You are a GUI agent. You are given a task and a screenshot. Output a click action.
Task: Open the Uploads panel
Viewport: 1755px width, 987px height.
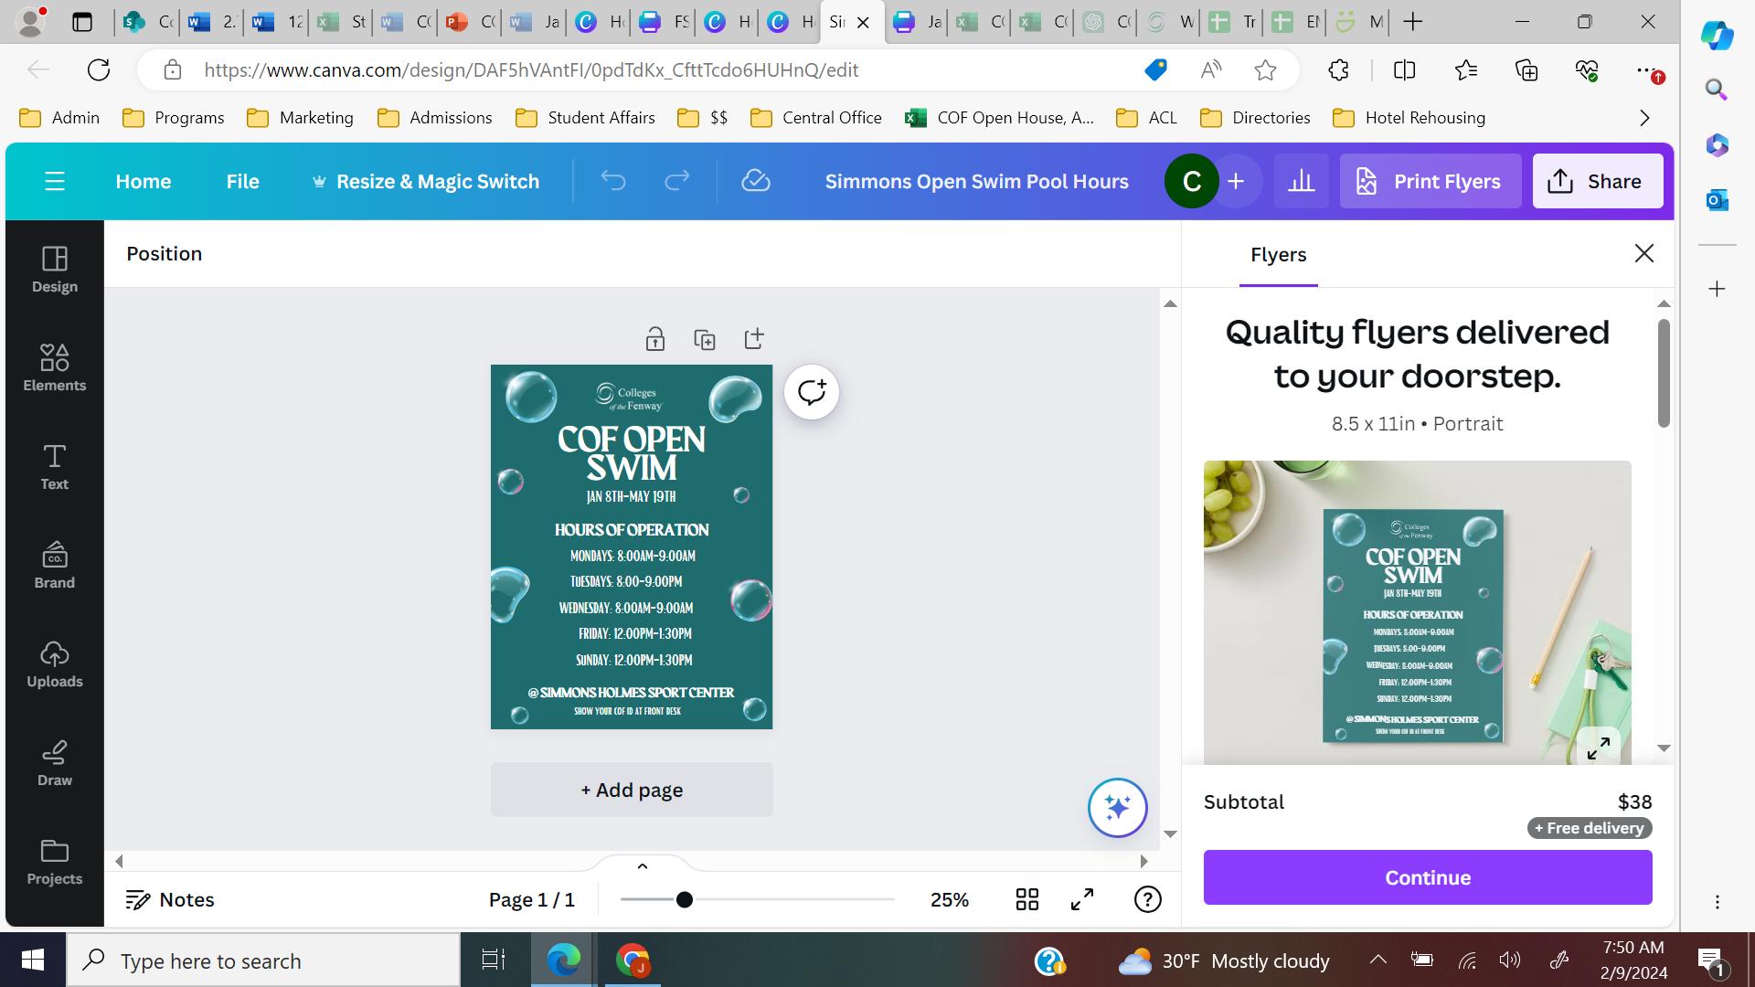pyautogui.click(x=55, y=663)
